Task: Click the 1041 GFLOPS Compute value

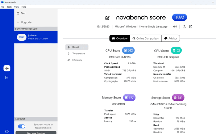Action: pyautogui.click(x=178, y=71)
